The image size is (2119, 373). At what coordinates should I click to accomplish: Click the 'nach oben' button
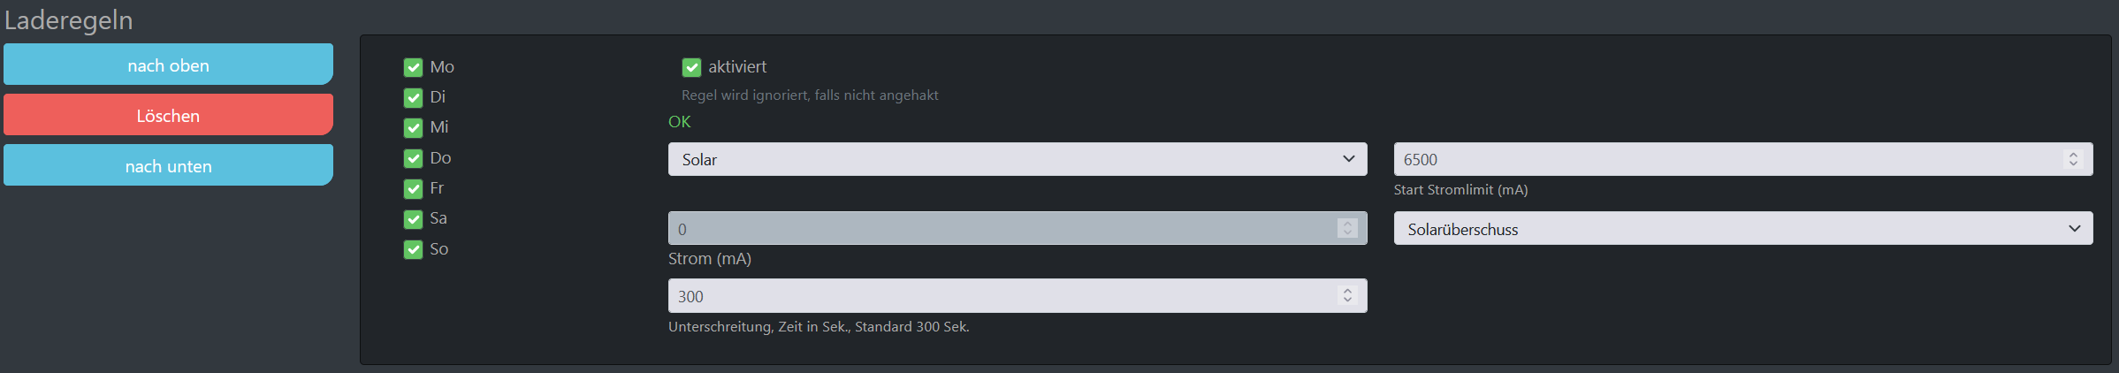(168, 65)
